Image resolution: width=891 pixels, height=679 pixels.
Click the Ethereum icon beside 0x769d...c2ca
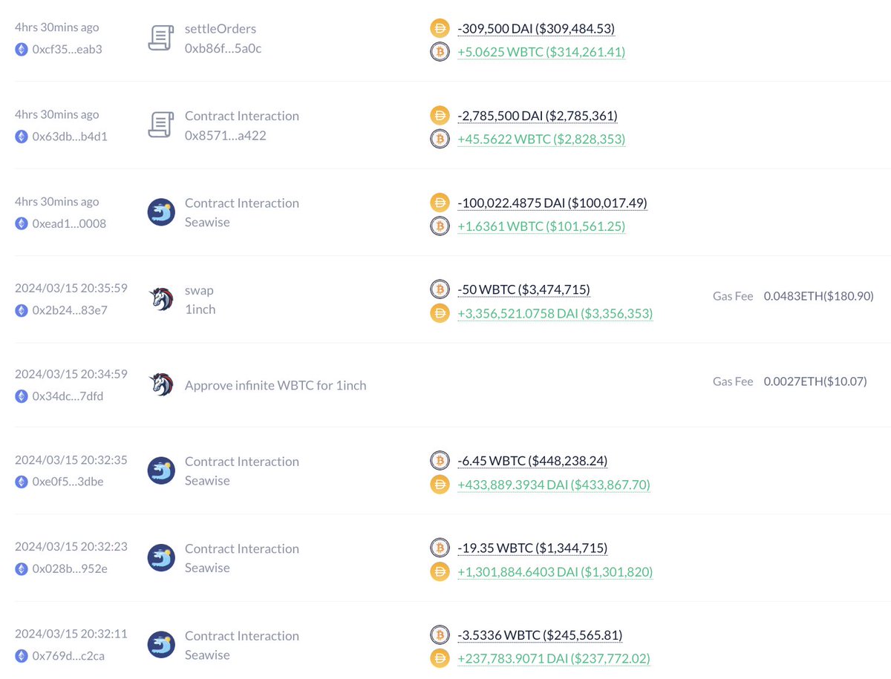[22, 656]
